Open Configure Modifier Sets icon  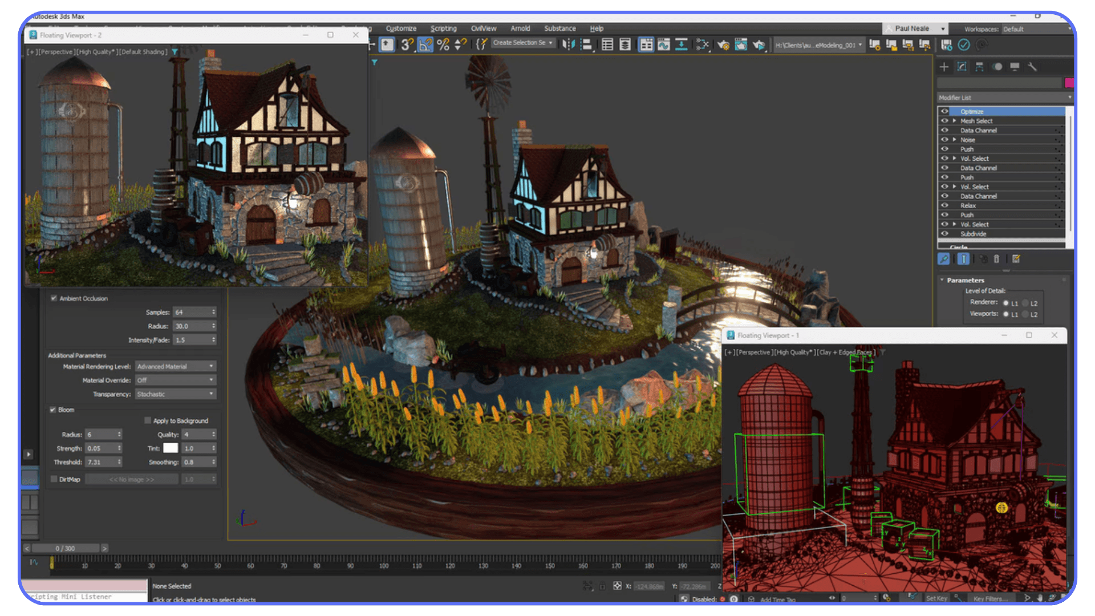(1016, 259)
